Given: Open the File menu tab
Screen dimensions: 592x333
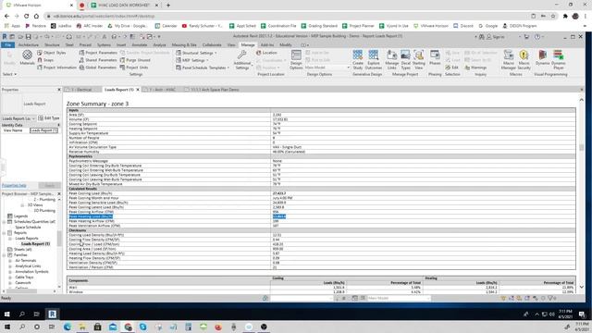Looking at the screenshot, I should (8, 45).
